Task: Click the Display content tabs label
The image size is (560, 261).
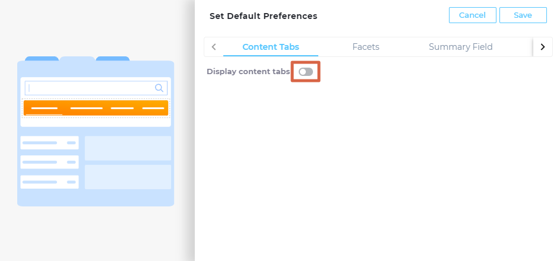Action: pyautogui.click(x=248, y=72)
